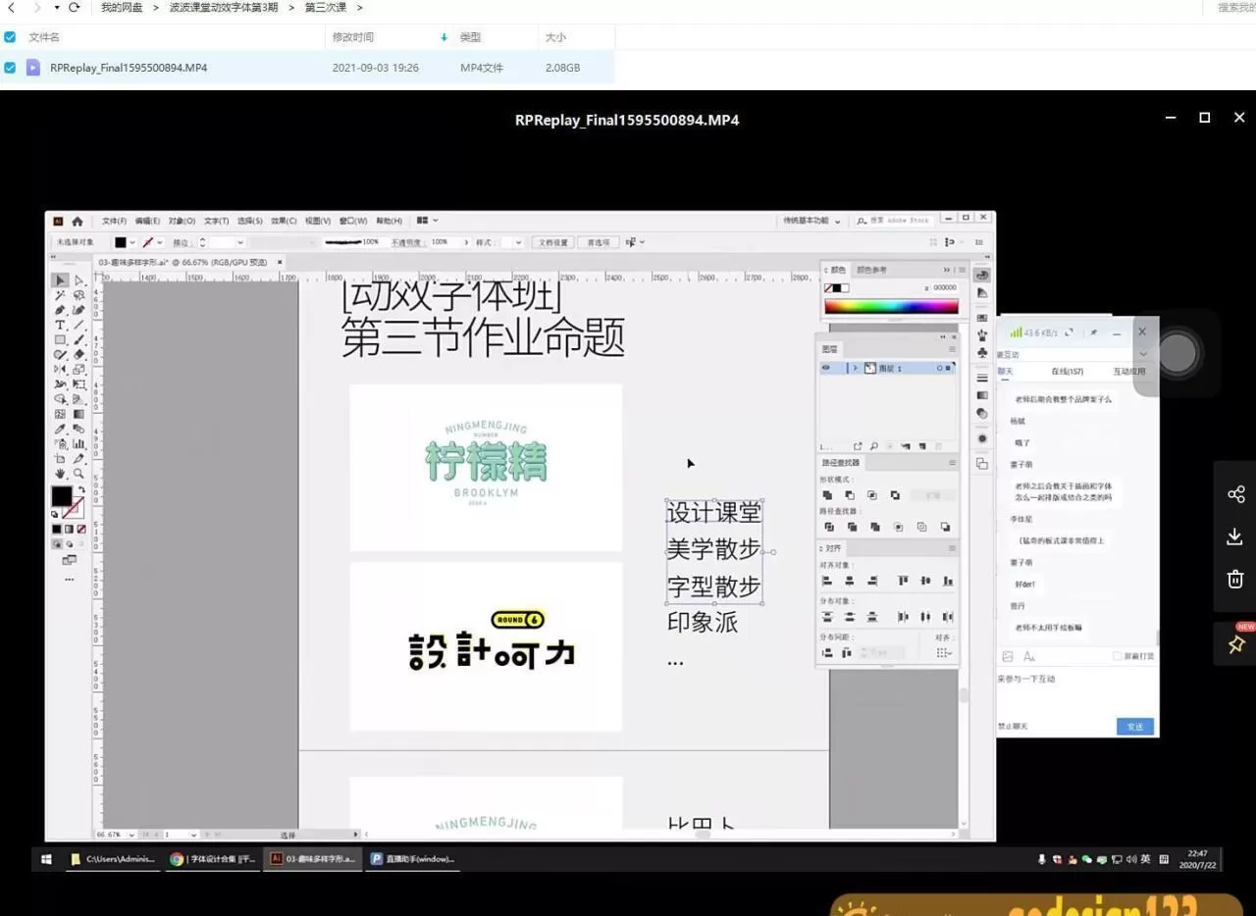This screenshot has width=1256, height=916.
Task: Click the Unite shape mode in 路径查找器
Action: (x=827, y=495)
